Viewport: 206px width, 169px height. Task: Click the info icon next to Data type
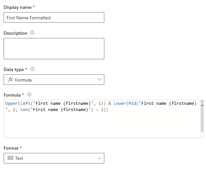pos(32,69)
